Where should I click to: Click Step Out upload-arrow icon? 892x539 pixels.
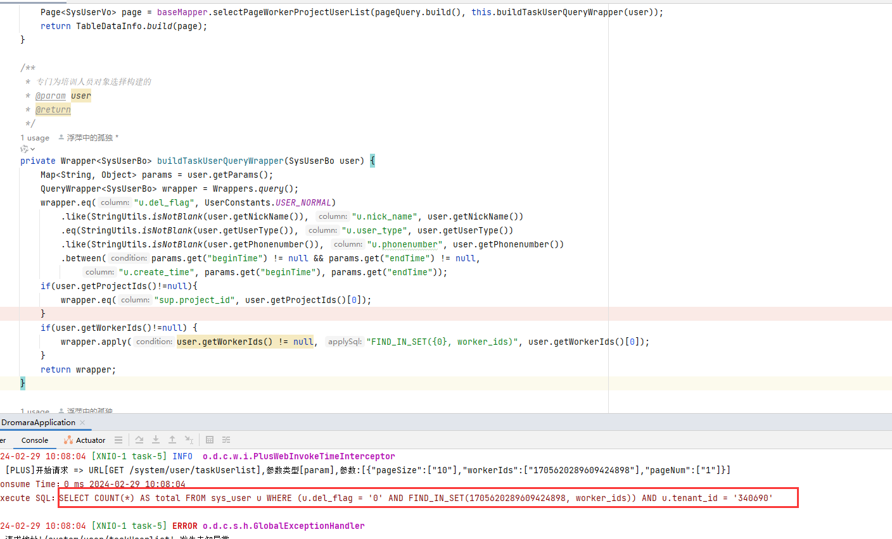coord(172,440)
